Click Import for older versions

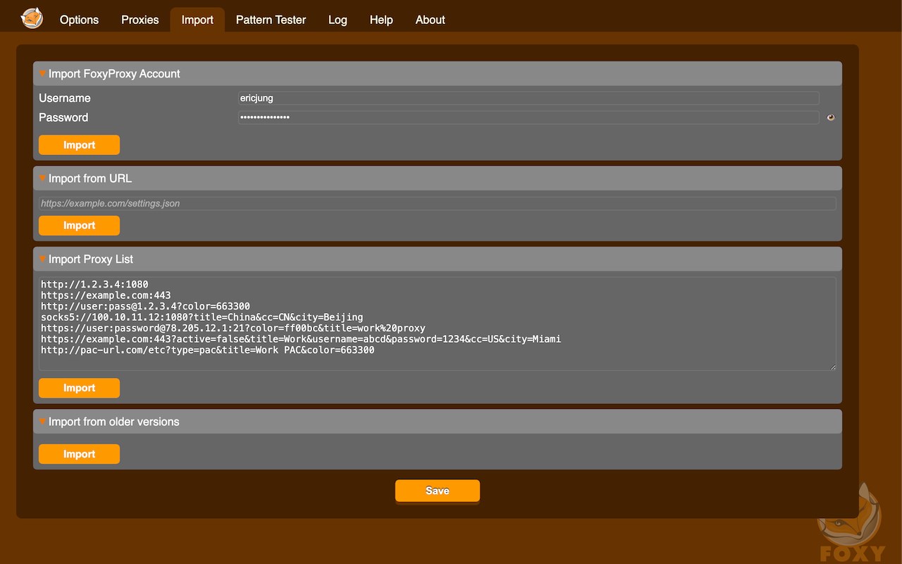(x=79, y=454)
